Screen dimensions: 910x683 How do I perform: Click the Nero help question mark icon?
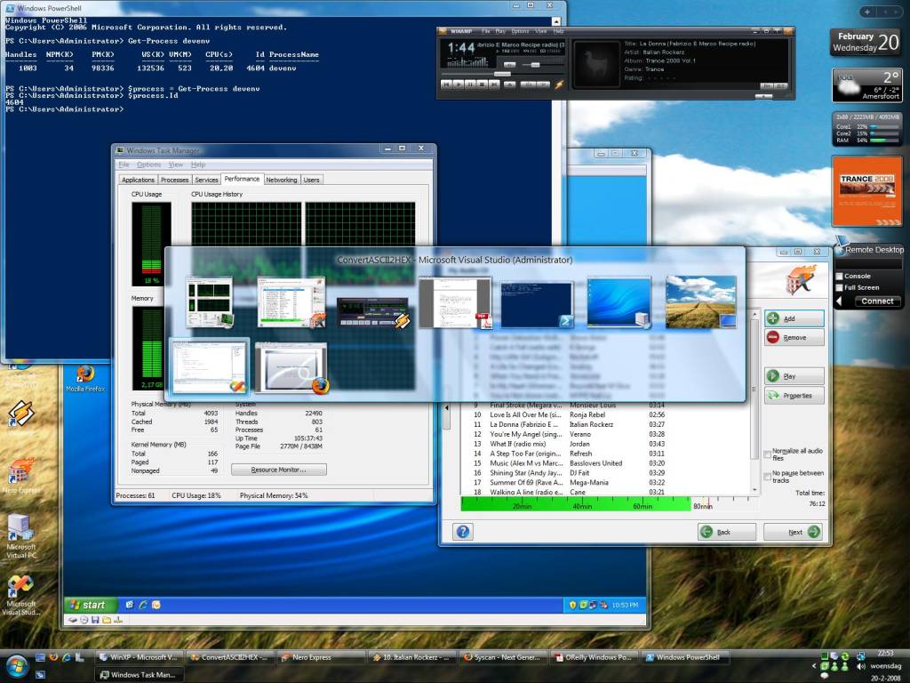coord(463,532)
